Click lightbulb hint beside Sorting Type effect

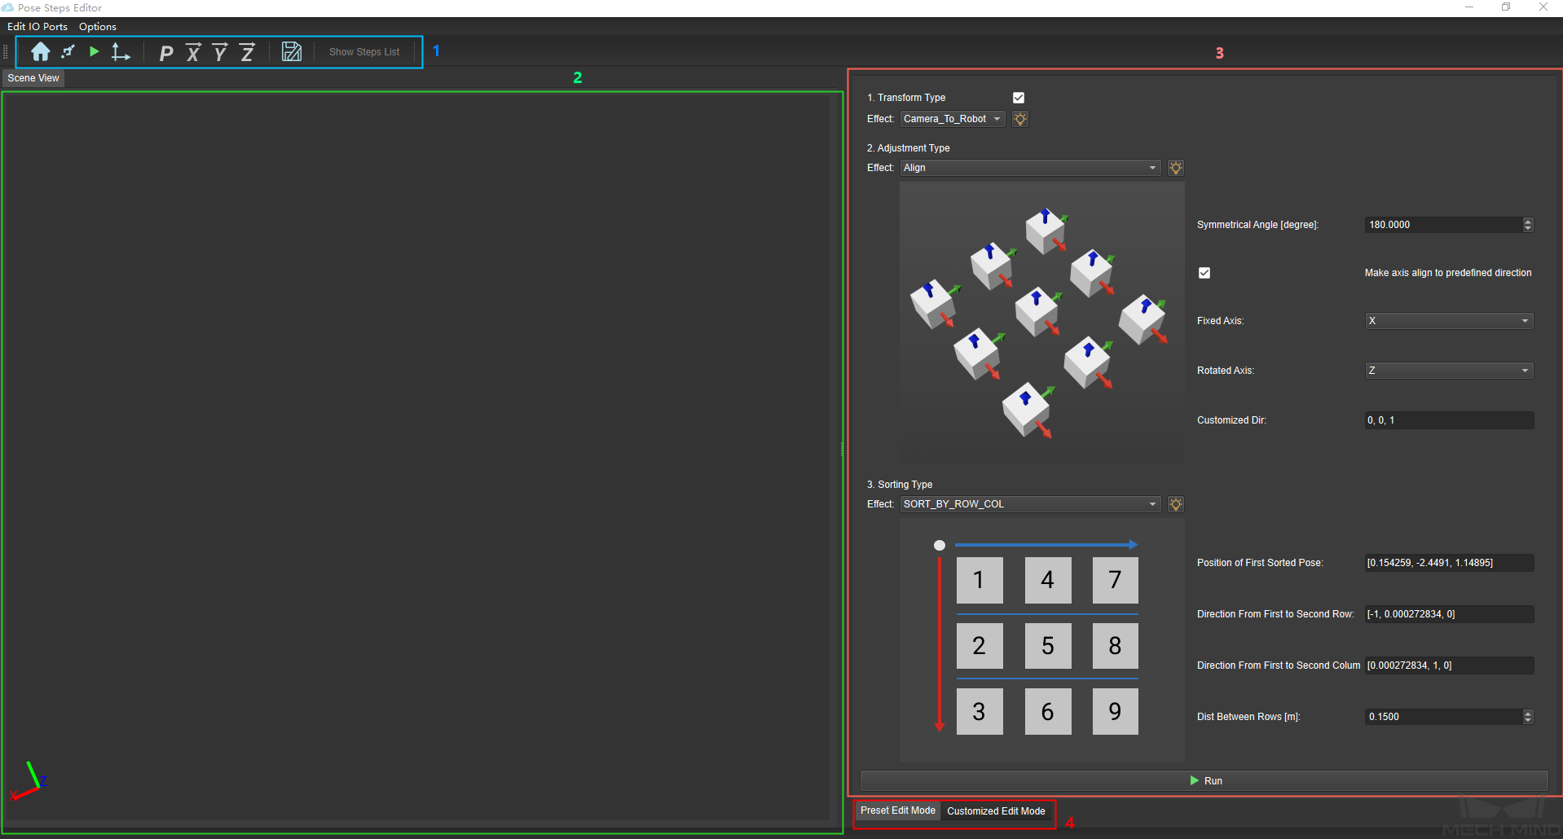click(x=1175, y=504)
